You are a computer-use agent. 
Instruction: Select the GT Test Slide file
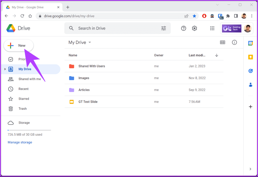pyautogui.click(x=144, y=102)
